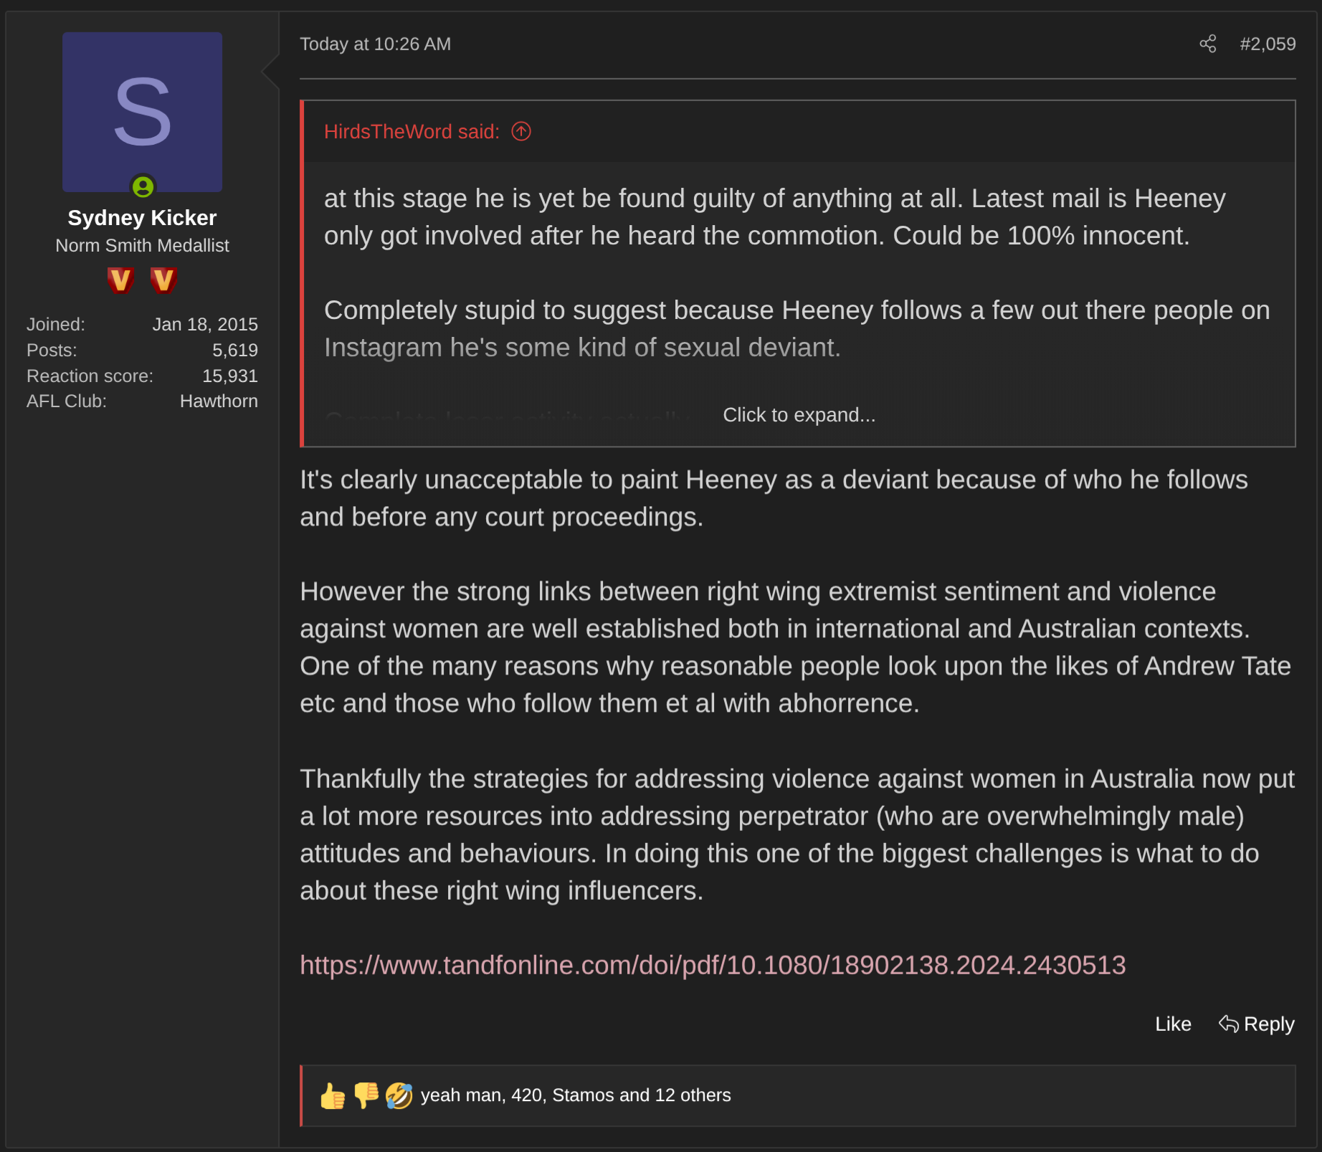Click the second Hawthorn V badge

(x=163, y=280)
